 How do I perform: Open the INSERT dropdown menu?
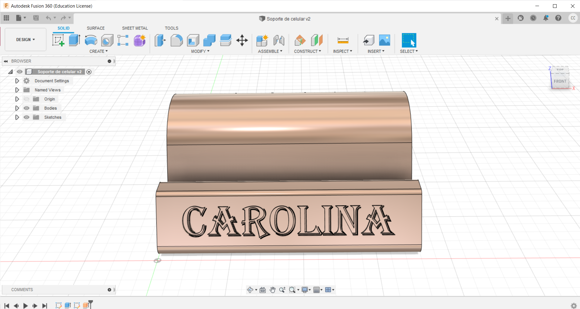pos(376,51)
